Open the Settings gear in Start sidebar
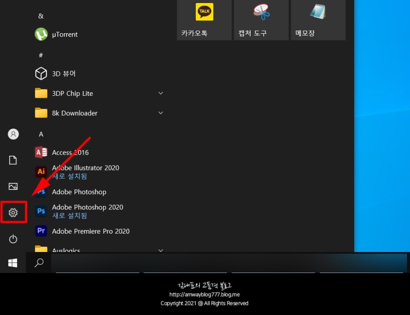The width and height of the screenshot is (410, 315). pyautogui.click(x=13, y=212)
